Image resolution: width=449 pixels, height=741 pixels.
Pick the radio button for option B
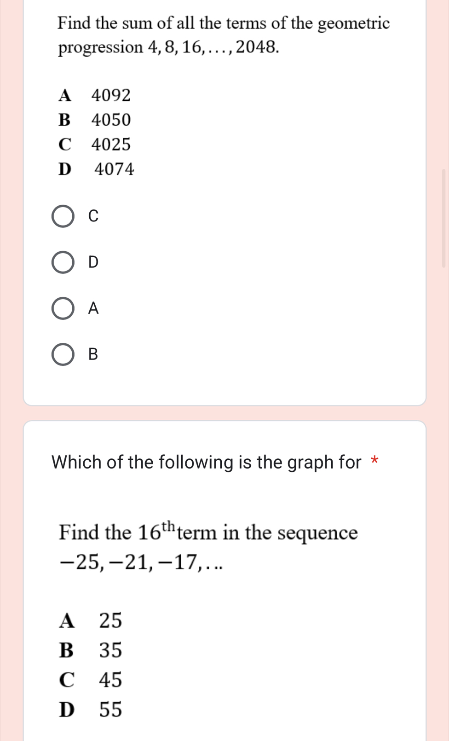[63, 354]
